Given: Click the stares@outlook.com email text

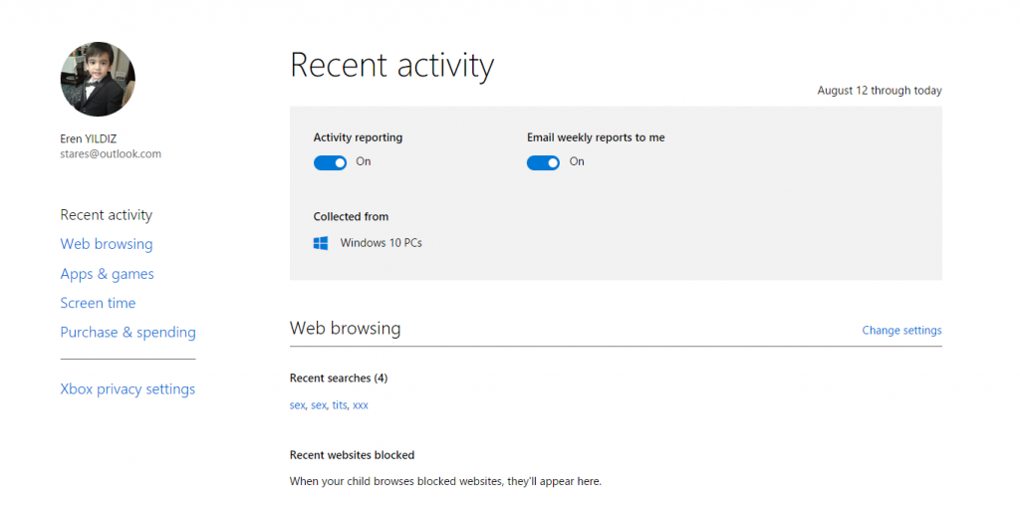Looking at the screenshot, I should tap(111, 154).
